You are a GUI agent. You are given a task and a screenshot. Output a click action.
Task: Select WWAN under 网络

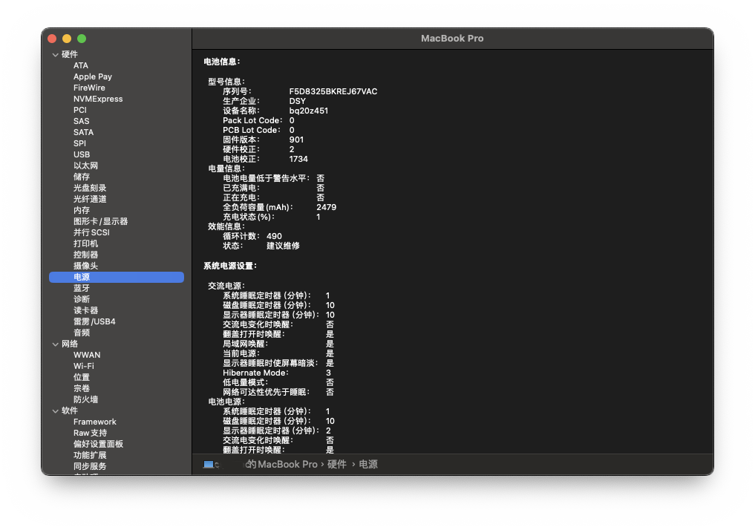pyautogui.click(x=87, y=355)
